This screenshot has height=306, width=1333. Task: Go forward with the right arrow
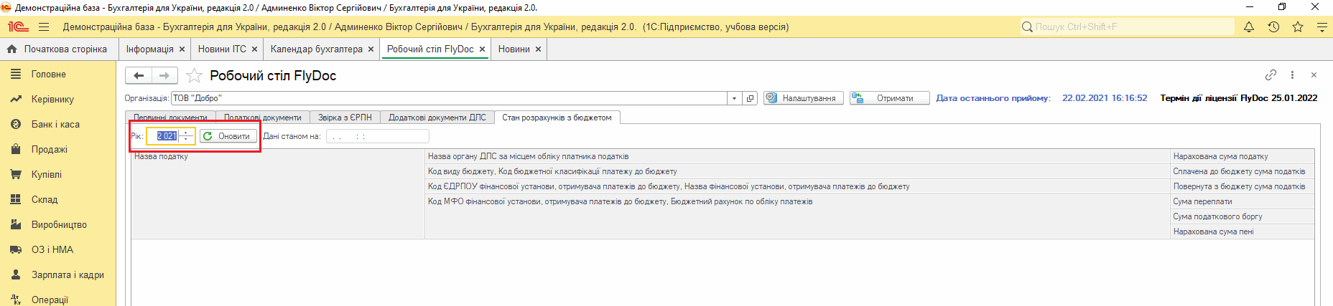tap(164, 75)
